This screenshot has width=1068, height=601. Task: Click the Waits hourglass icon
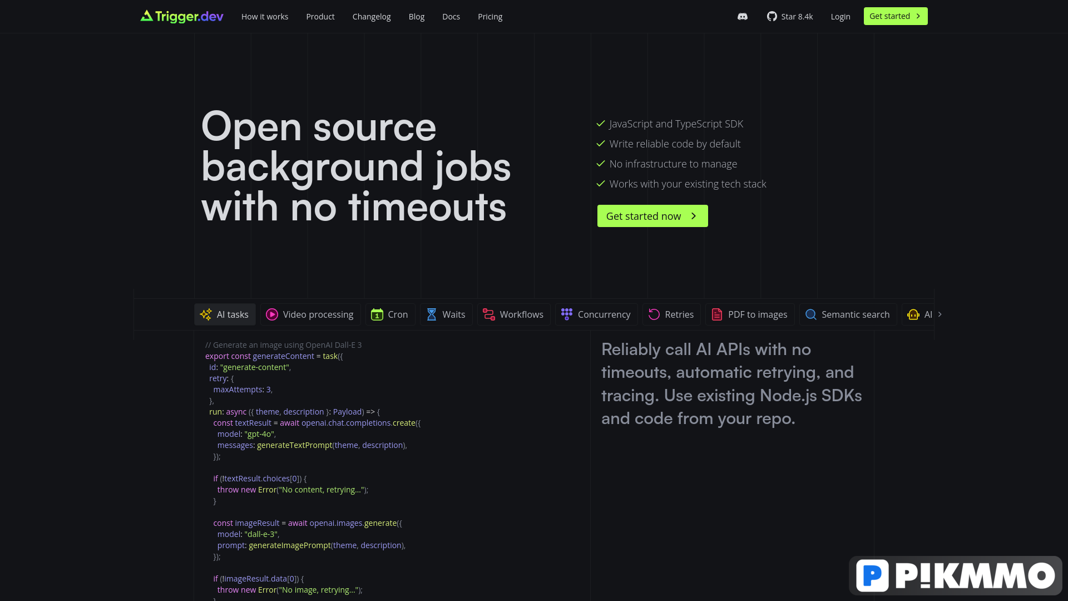(x=432, y=314)
